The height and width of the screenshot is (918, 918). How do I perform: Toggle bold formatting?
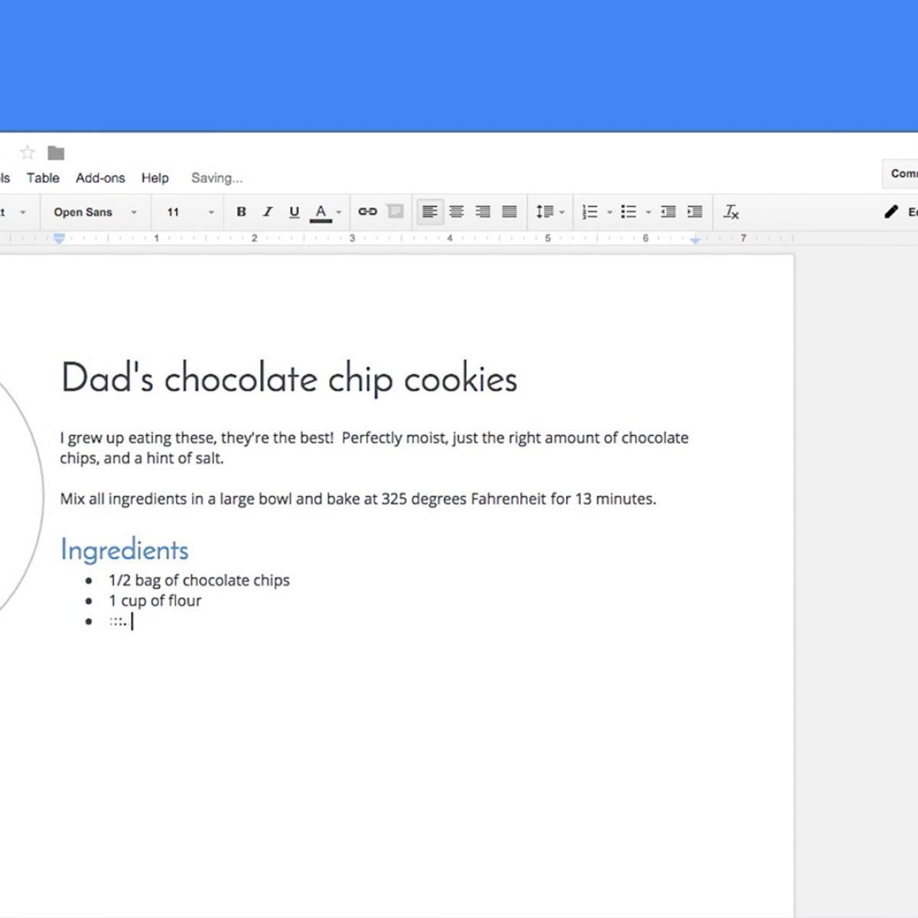[241, 212]
